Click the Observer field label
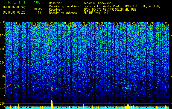This screenshot has width=172, height=109. [56, 3]
